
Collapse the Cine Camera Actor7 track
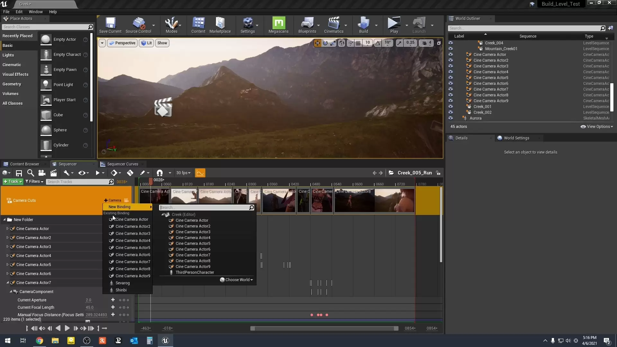click(x=8, y=283)
